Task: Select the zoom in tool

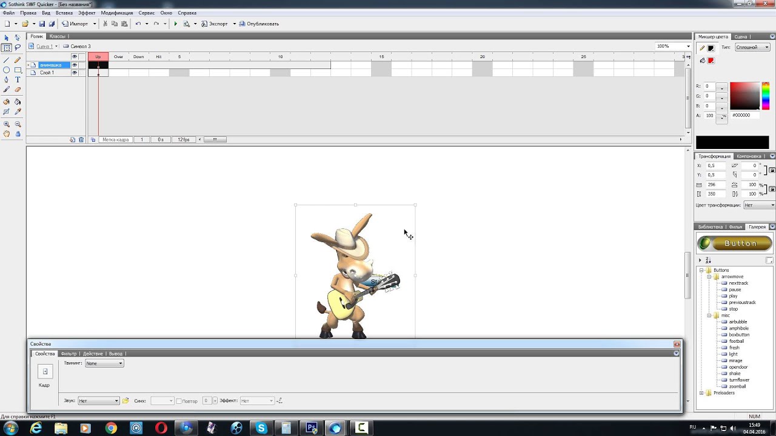Action: 7,124
